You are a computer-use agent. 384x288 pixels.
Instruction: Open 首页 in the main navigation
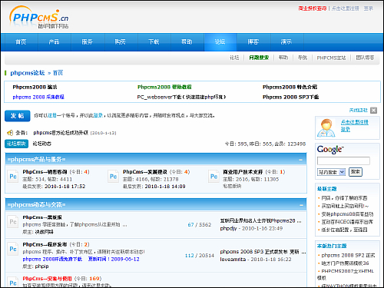tap(21, 41)
